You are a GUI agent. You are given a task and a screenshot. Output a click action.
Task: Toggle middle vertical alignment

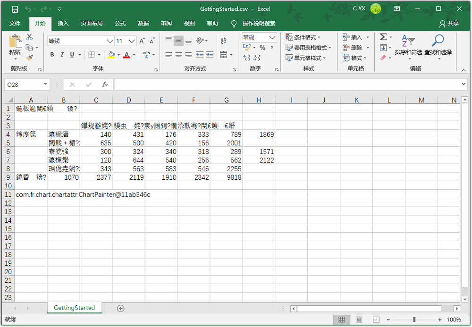coord(178,41)
